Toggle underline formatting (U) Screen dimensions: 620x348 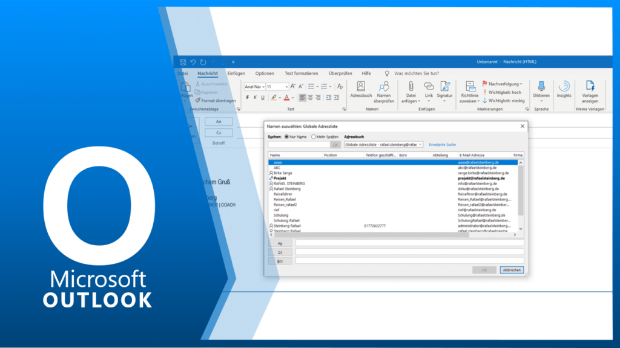(263, 97)
